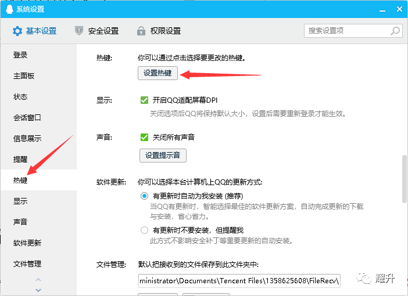This screenshot has height=296, width=408.
Task: Open 文件管理 sidebar item
Action: [x=38, y=263]
